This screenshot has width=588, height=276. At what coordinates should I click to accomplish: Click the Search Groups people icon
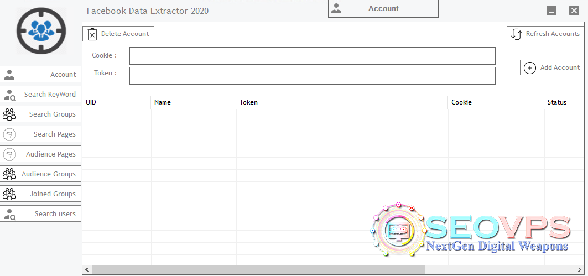point(9,114)
